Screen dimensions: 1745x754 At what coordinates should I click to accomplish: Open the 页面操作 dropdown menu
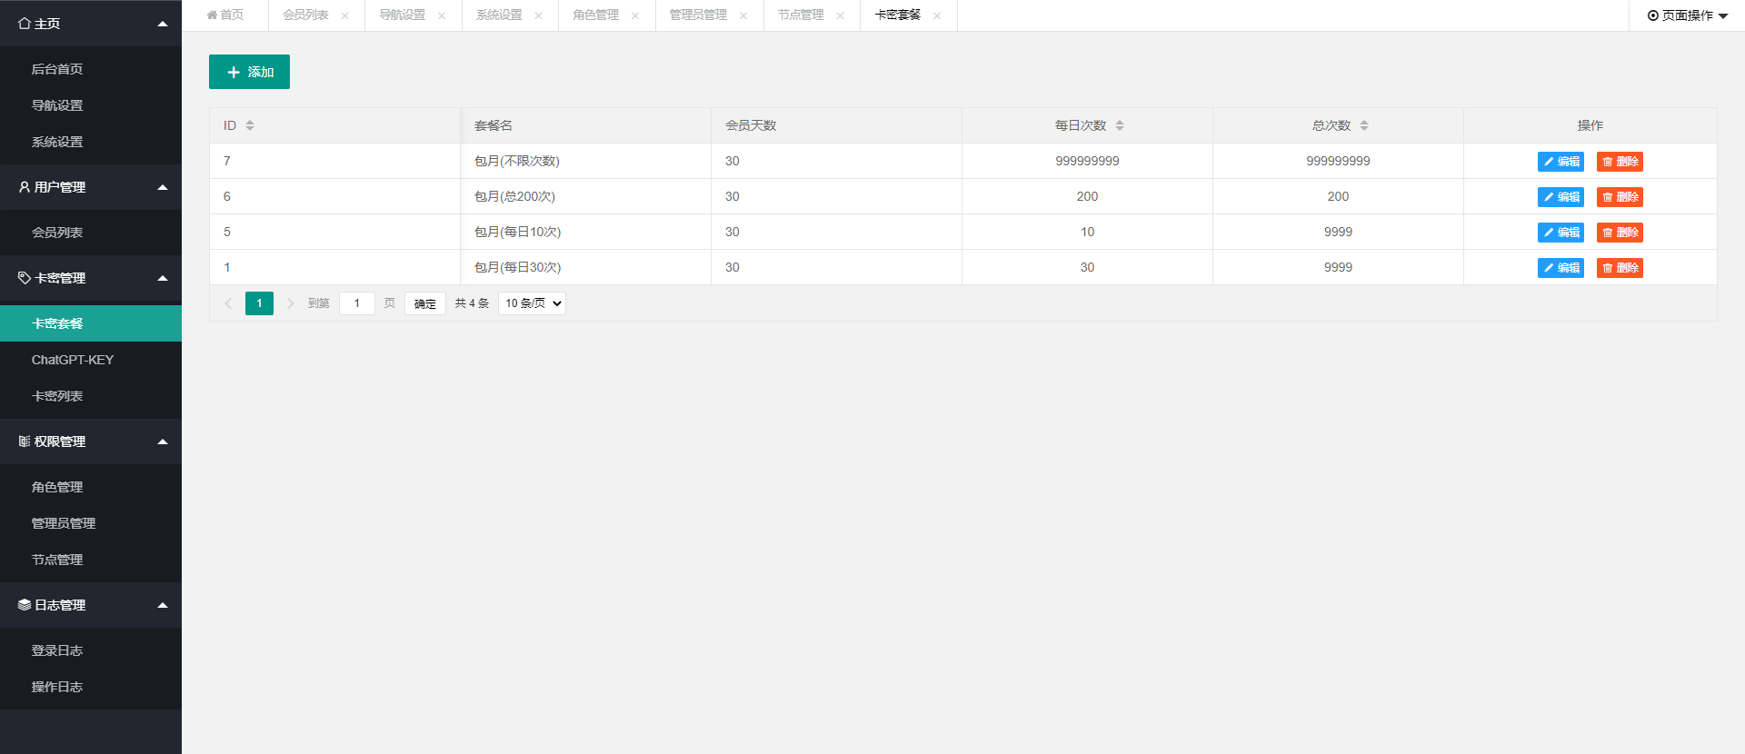pyautogui.click(x=1687, y=15)
